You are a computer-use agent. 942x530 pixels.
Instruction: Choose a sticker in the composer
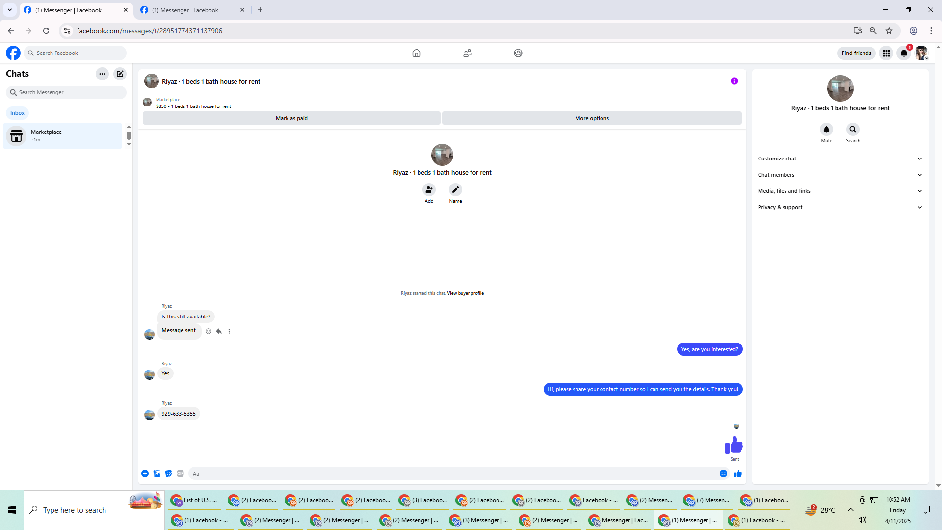pos(169,474)
